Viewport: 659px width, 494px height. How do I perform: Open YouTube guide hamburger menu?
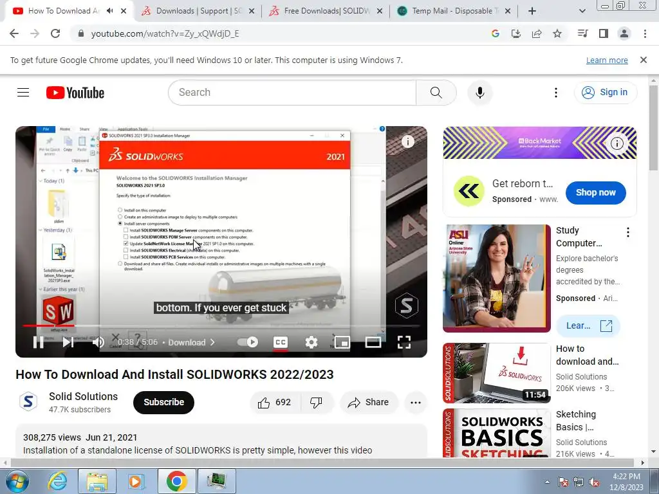click(x=23, y=93)
